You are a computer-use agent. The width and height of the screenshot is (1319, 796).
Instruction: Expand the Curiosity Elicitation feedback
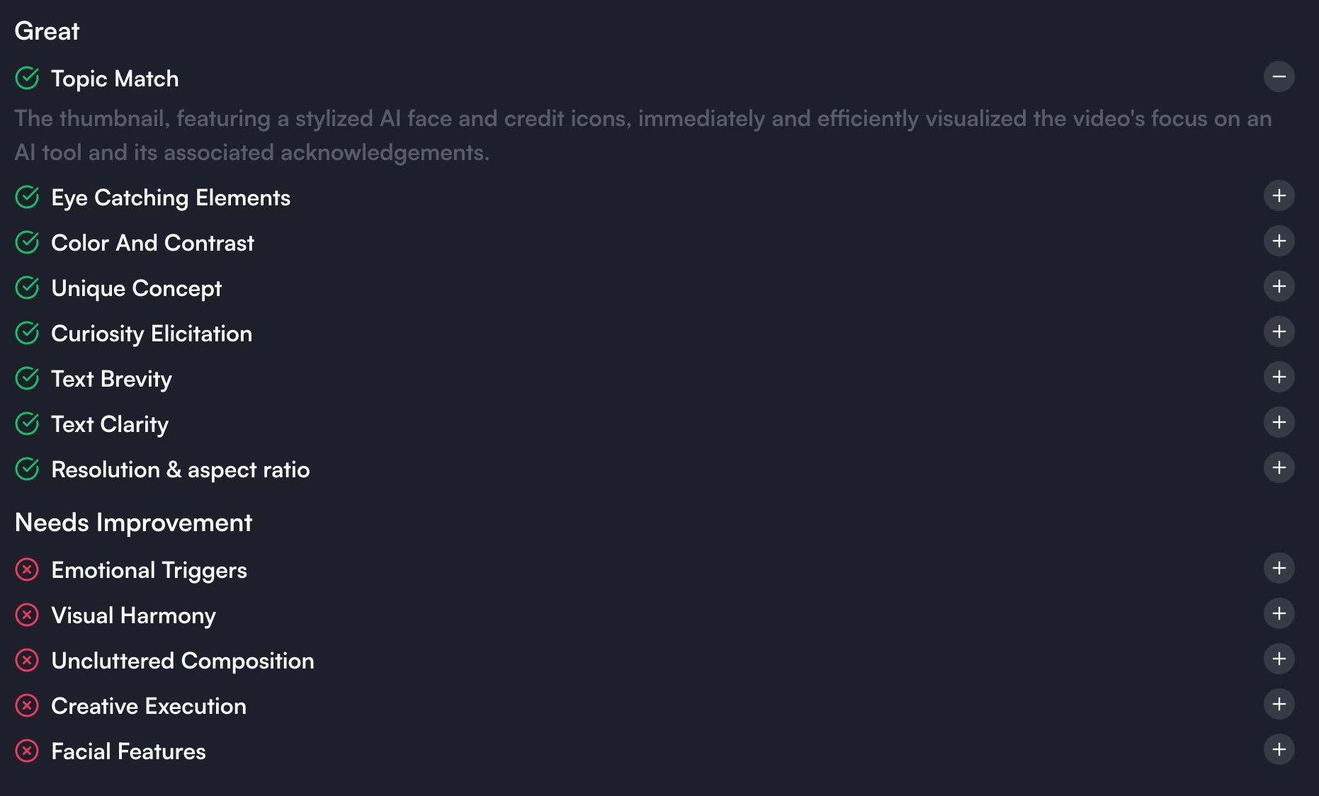pyautogui.click(x=1279, y=332)
